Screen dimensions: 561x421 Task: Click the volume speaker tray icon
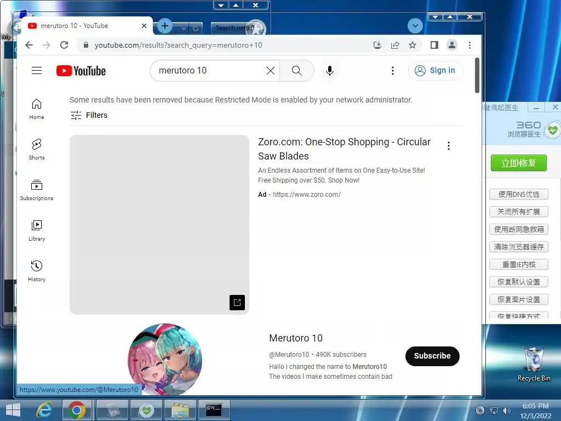coord(506,411)
